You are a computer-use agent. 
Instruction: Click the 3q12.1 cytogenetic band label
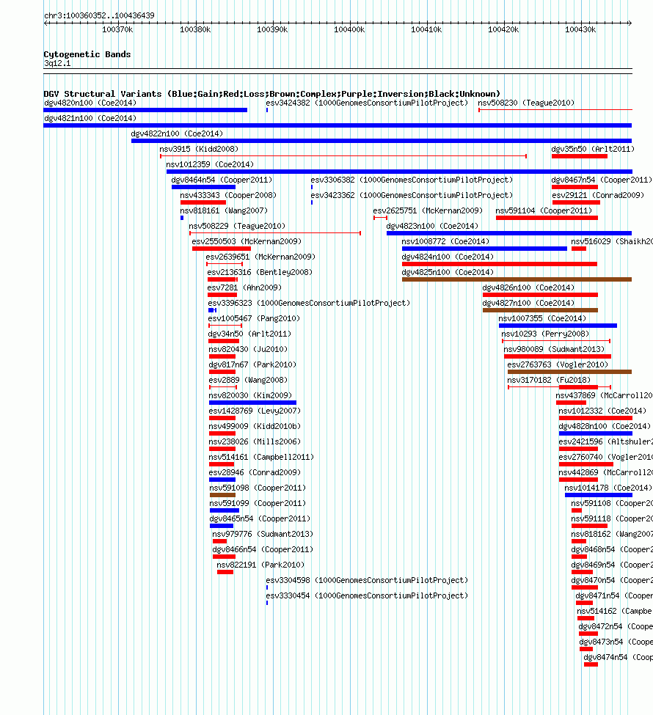57,63
